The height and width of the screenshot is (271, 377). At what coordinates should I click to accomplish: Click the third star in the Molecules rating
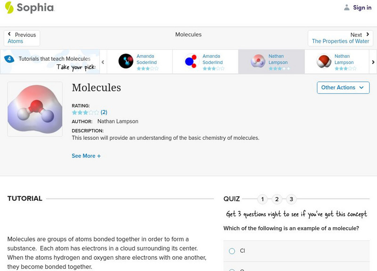coord(85,112)
